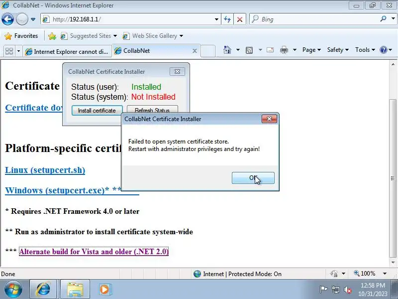398x299 pixels.
Task: Click the Install certificate button
Action: point(97,111)
